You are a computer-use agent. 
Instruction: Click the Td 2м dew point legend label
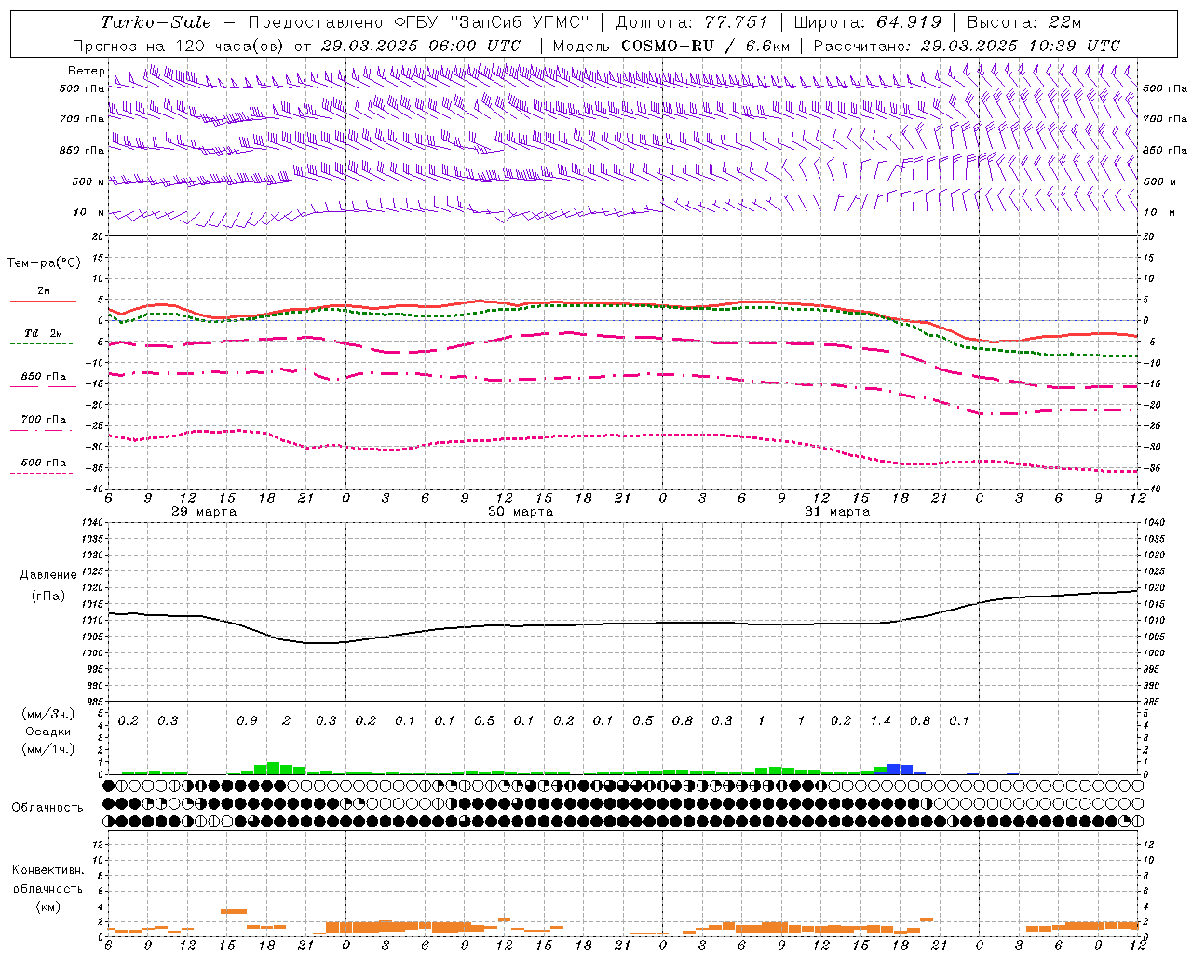pyautogui.click(x=44, y=333)
